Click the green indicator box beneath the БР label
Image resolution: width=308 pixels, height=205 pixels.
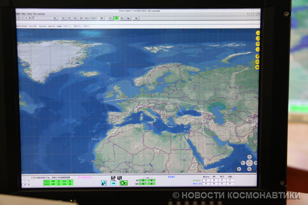114,183
